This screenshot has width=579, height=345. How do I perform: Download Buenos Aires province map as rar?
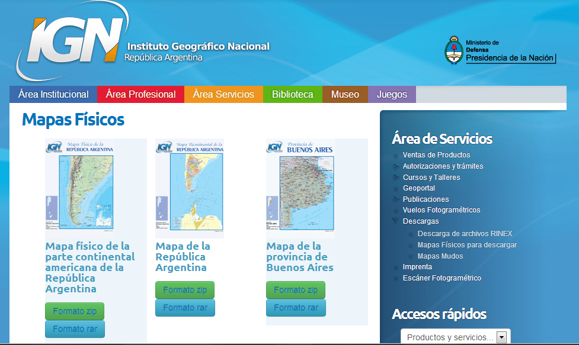click(x=296, y=307)
